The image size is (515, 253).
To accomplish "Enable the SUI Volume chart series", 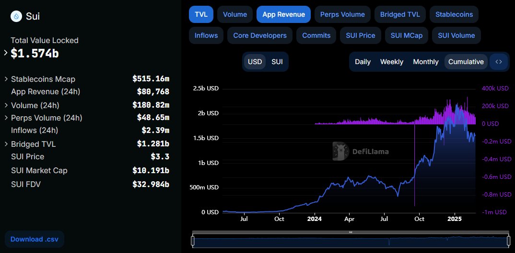I will tap(456, 35).
